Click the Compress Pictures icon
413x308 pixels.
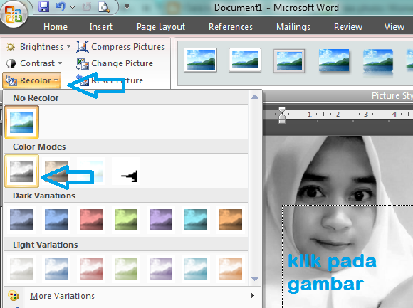pyautogui.click(x=83, y=46)
